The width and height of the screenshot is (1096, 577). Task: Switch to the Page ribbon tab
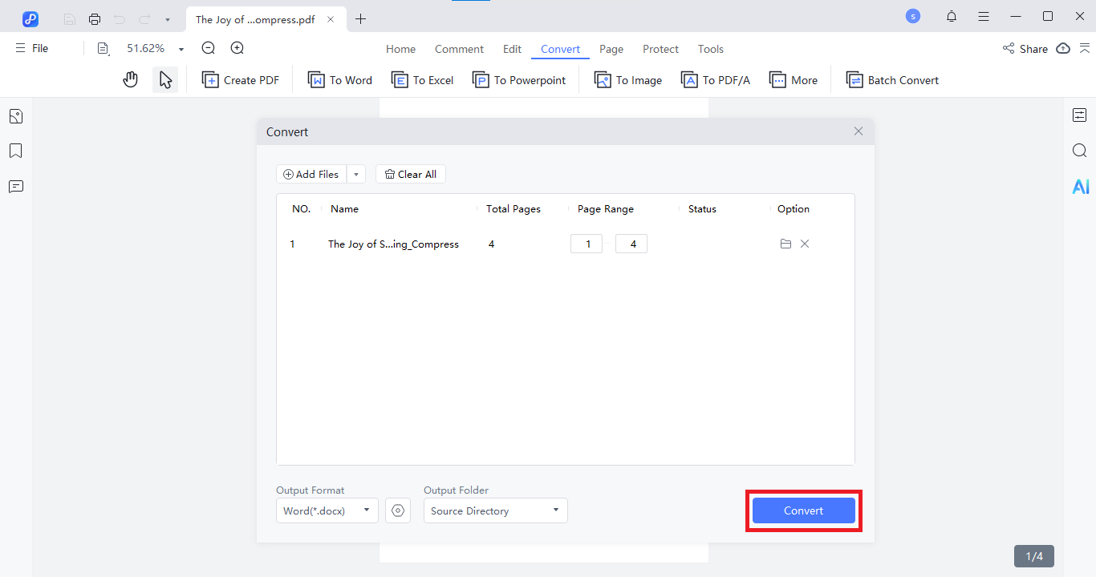611,49
